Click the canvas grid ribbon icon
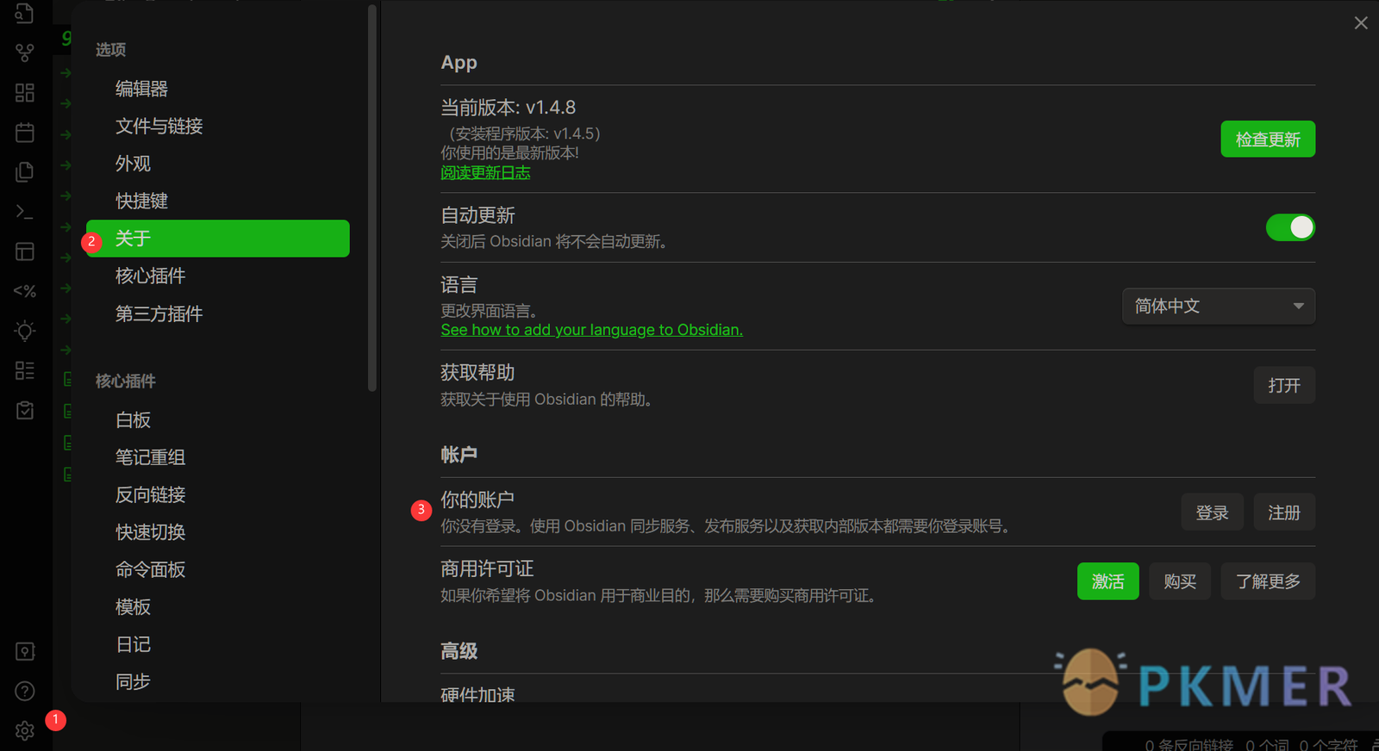The width and height of the screenshot is (1379, 751). click(x=25, y=92)
